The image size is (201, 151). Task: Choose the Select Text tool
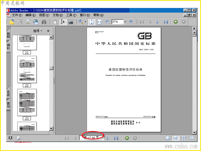[x=63, y=22]
